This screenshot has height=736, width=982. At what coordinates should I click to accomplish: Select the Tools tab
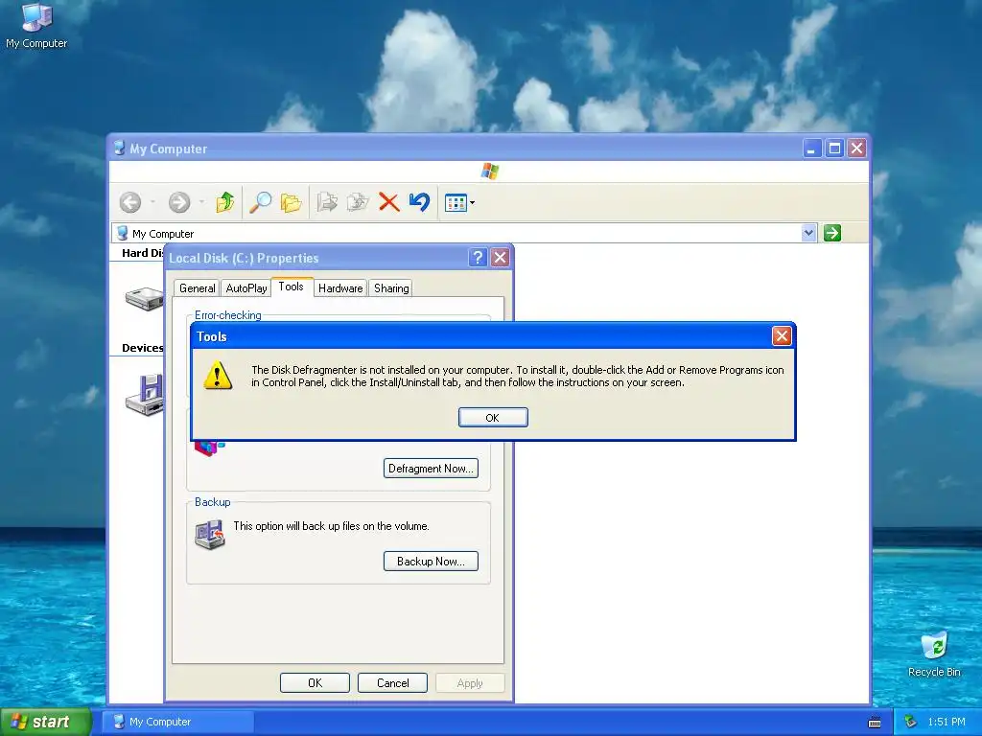292,287
